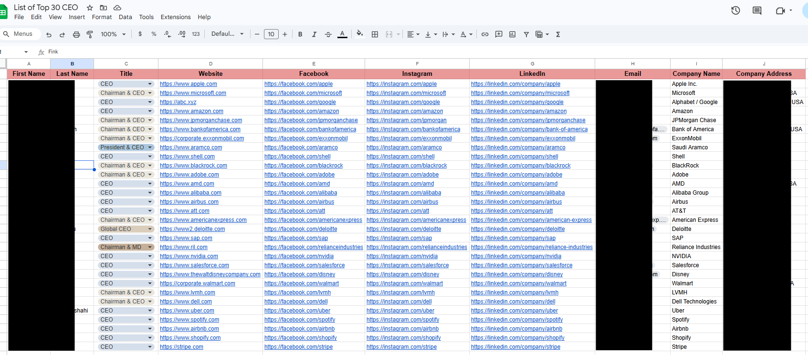Open the instagram.com/amazon link
This screenshot has height=355, width=808.
pyautogui.click(x=405, y=111)
